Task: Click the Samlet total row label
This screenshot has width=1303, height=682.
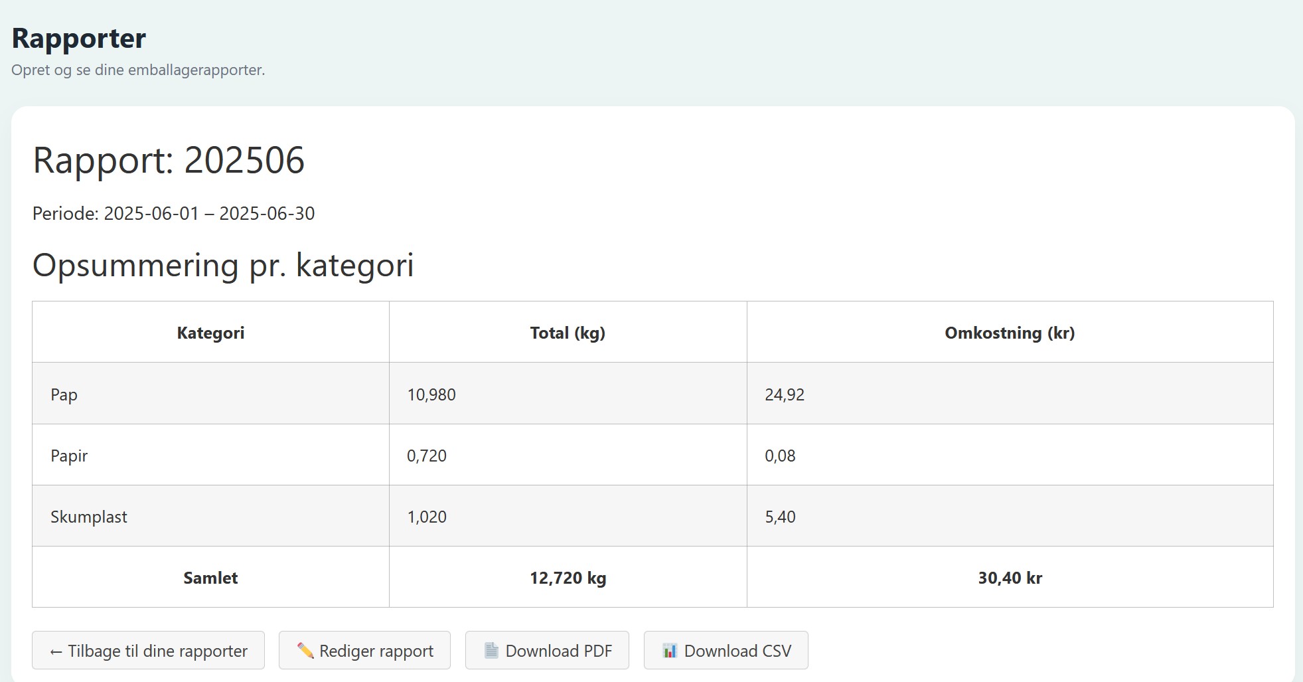Action: 210,578
